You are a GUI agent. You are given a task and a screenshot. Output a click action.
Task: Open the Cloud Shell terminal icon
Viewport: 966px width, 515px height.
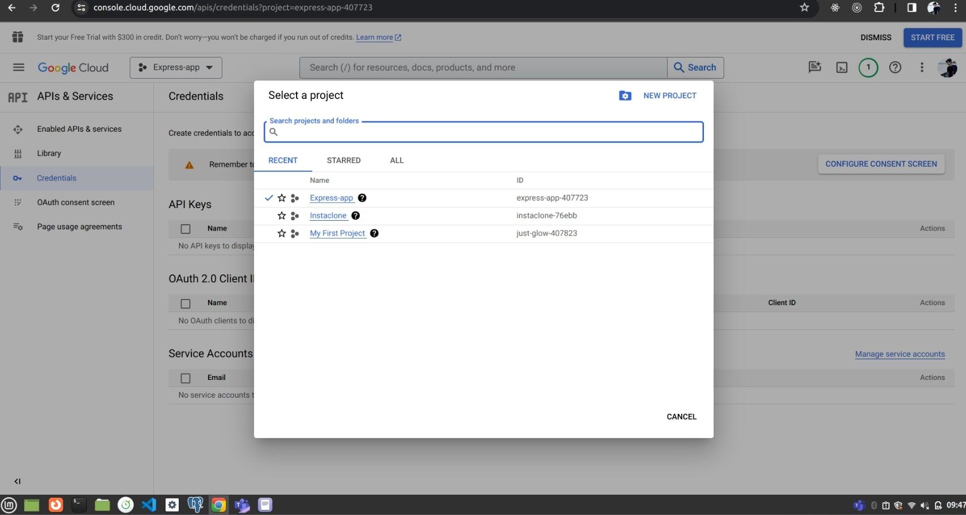[841, 67]
